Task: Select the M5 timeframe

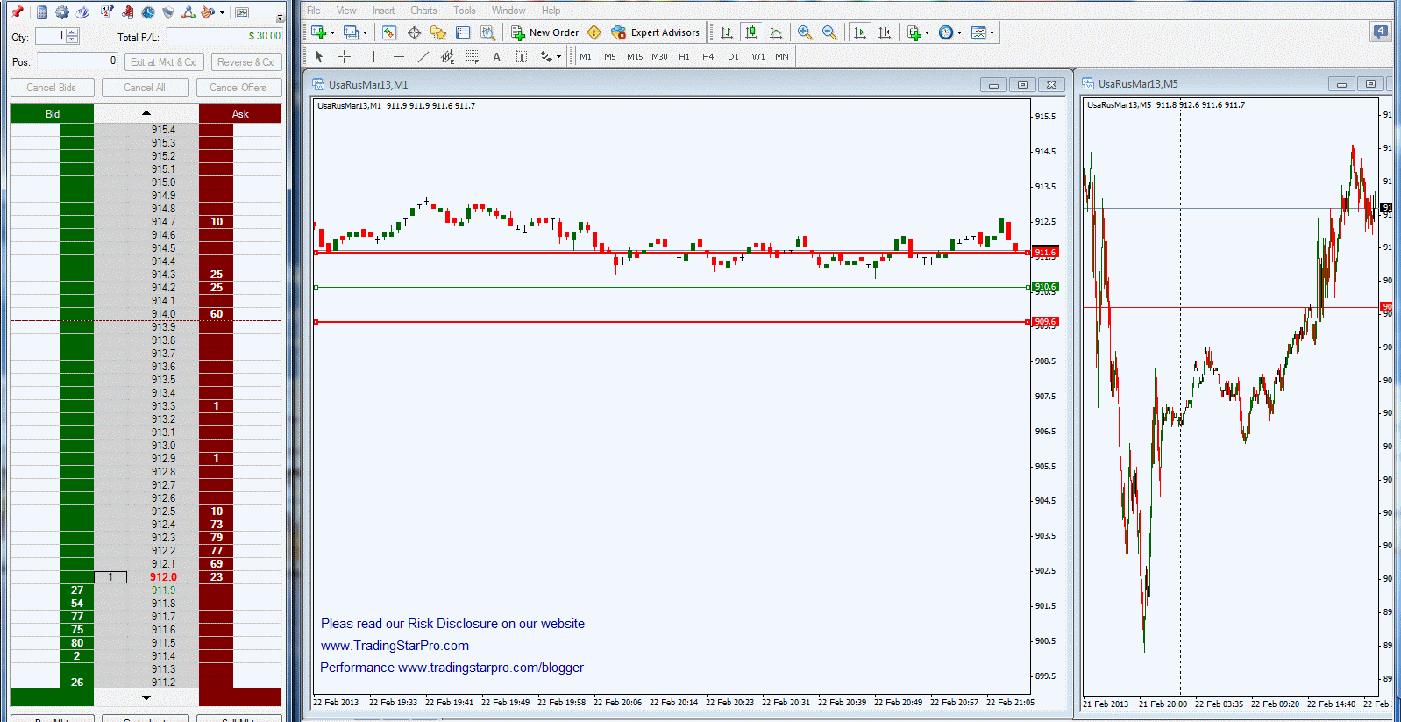Action: click(x=610, y=56)
